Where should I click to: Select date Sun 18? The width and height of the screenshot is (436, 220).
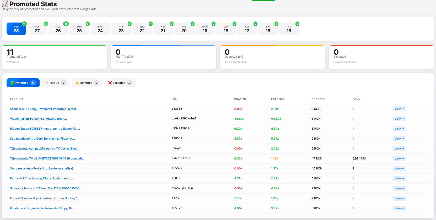(226, 29)
